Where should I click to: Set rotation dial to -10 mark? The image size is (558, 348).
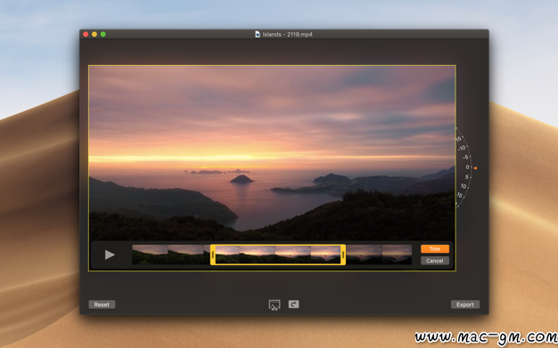coord(462,149)
